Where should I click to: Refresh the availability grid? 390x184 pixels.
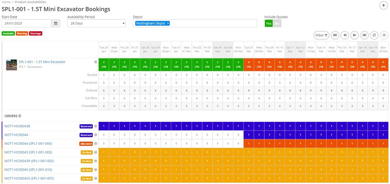point(374,35)
